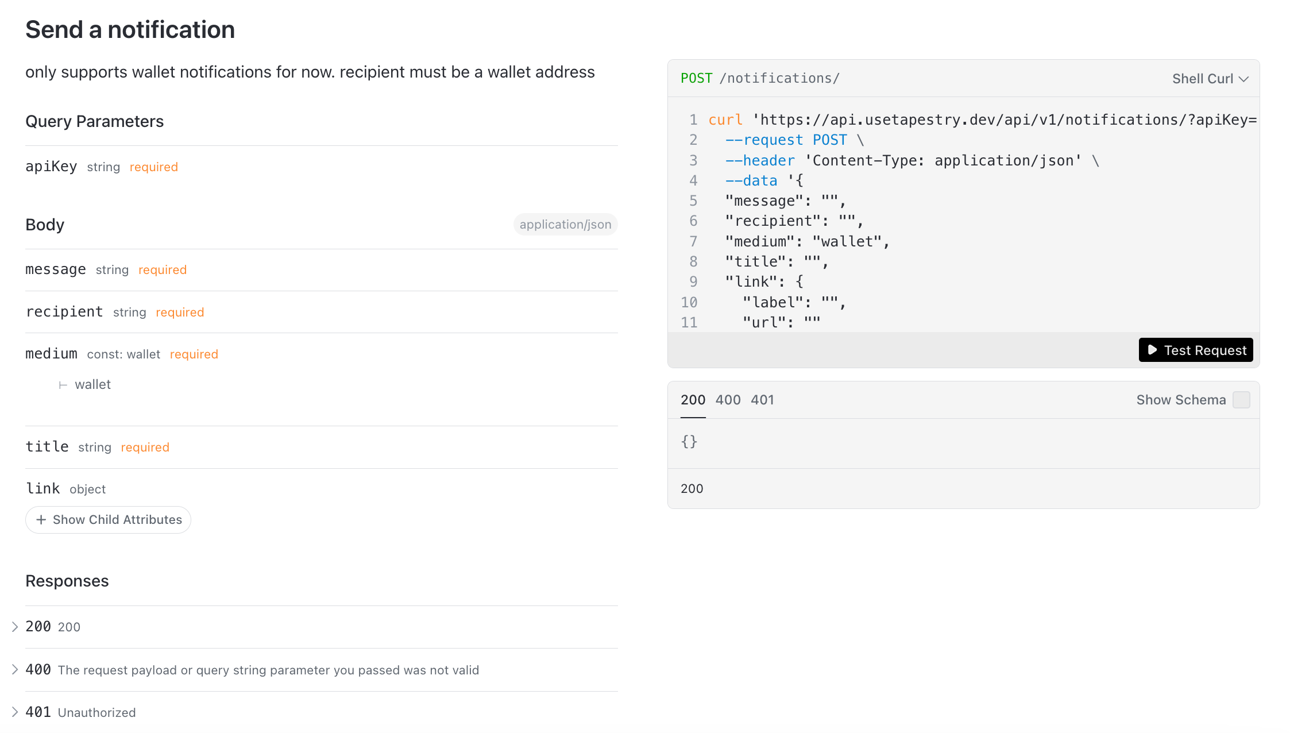1290x733 pixels.
Task: Switch to the 400 response tab
Action: point(728,400)
